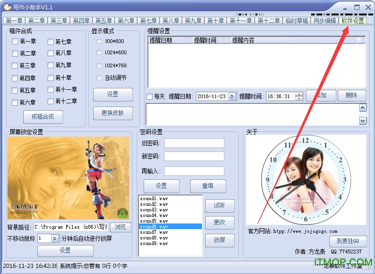375x274 pixels.
Task: Click the 锁屏 lock screen button
Action: pos(220,240)
